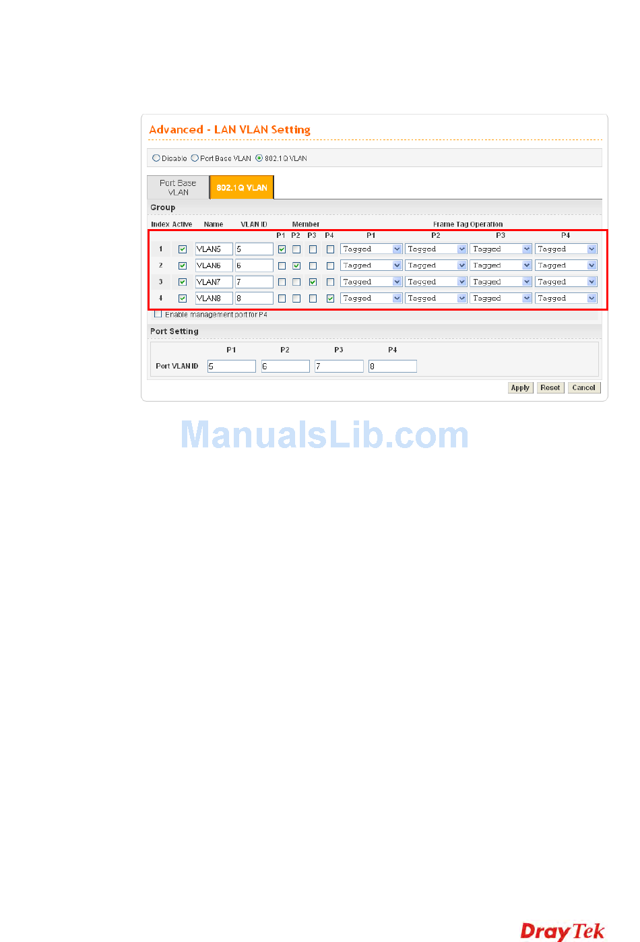Viewport: 640px width, 942px height.
Task: Open P4 frame tag dropdown for VLAN8
Action: (566, 298)
